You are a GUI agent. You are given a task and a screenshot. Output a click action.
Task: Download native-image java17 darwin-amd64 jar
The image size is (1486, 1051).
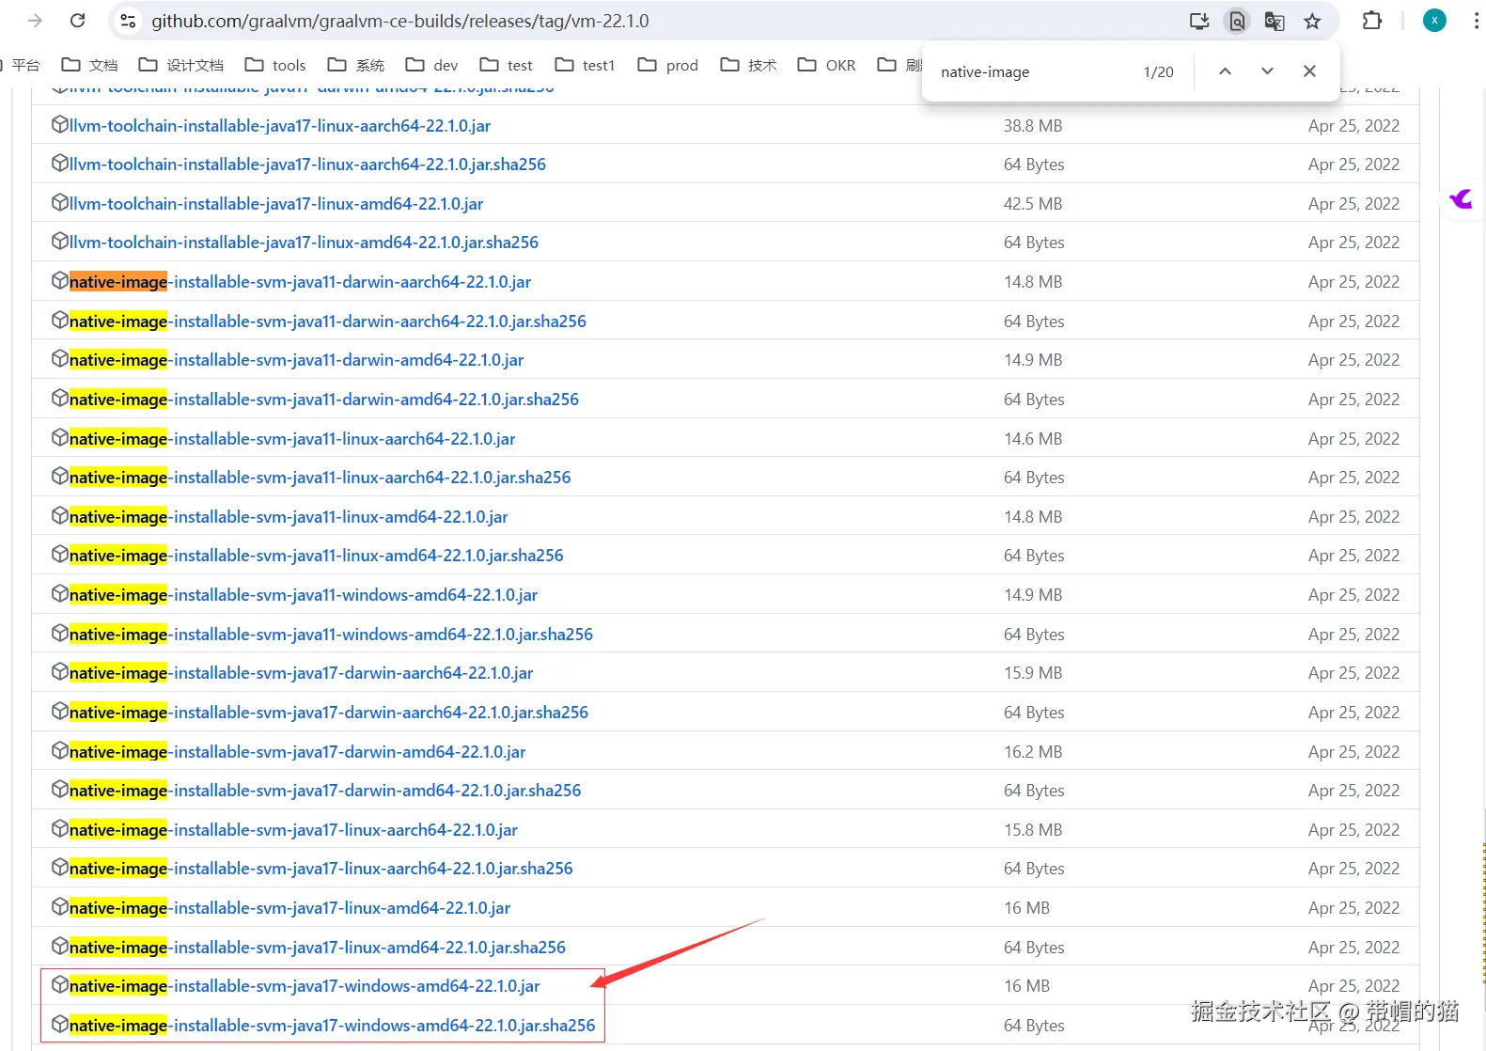[x=298, y=752]
